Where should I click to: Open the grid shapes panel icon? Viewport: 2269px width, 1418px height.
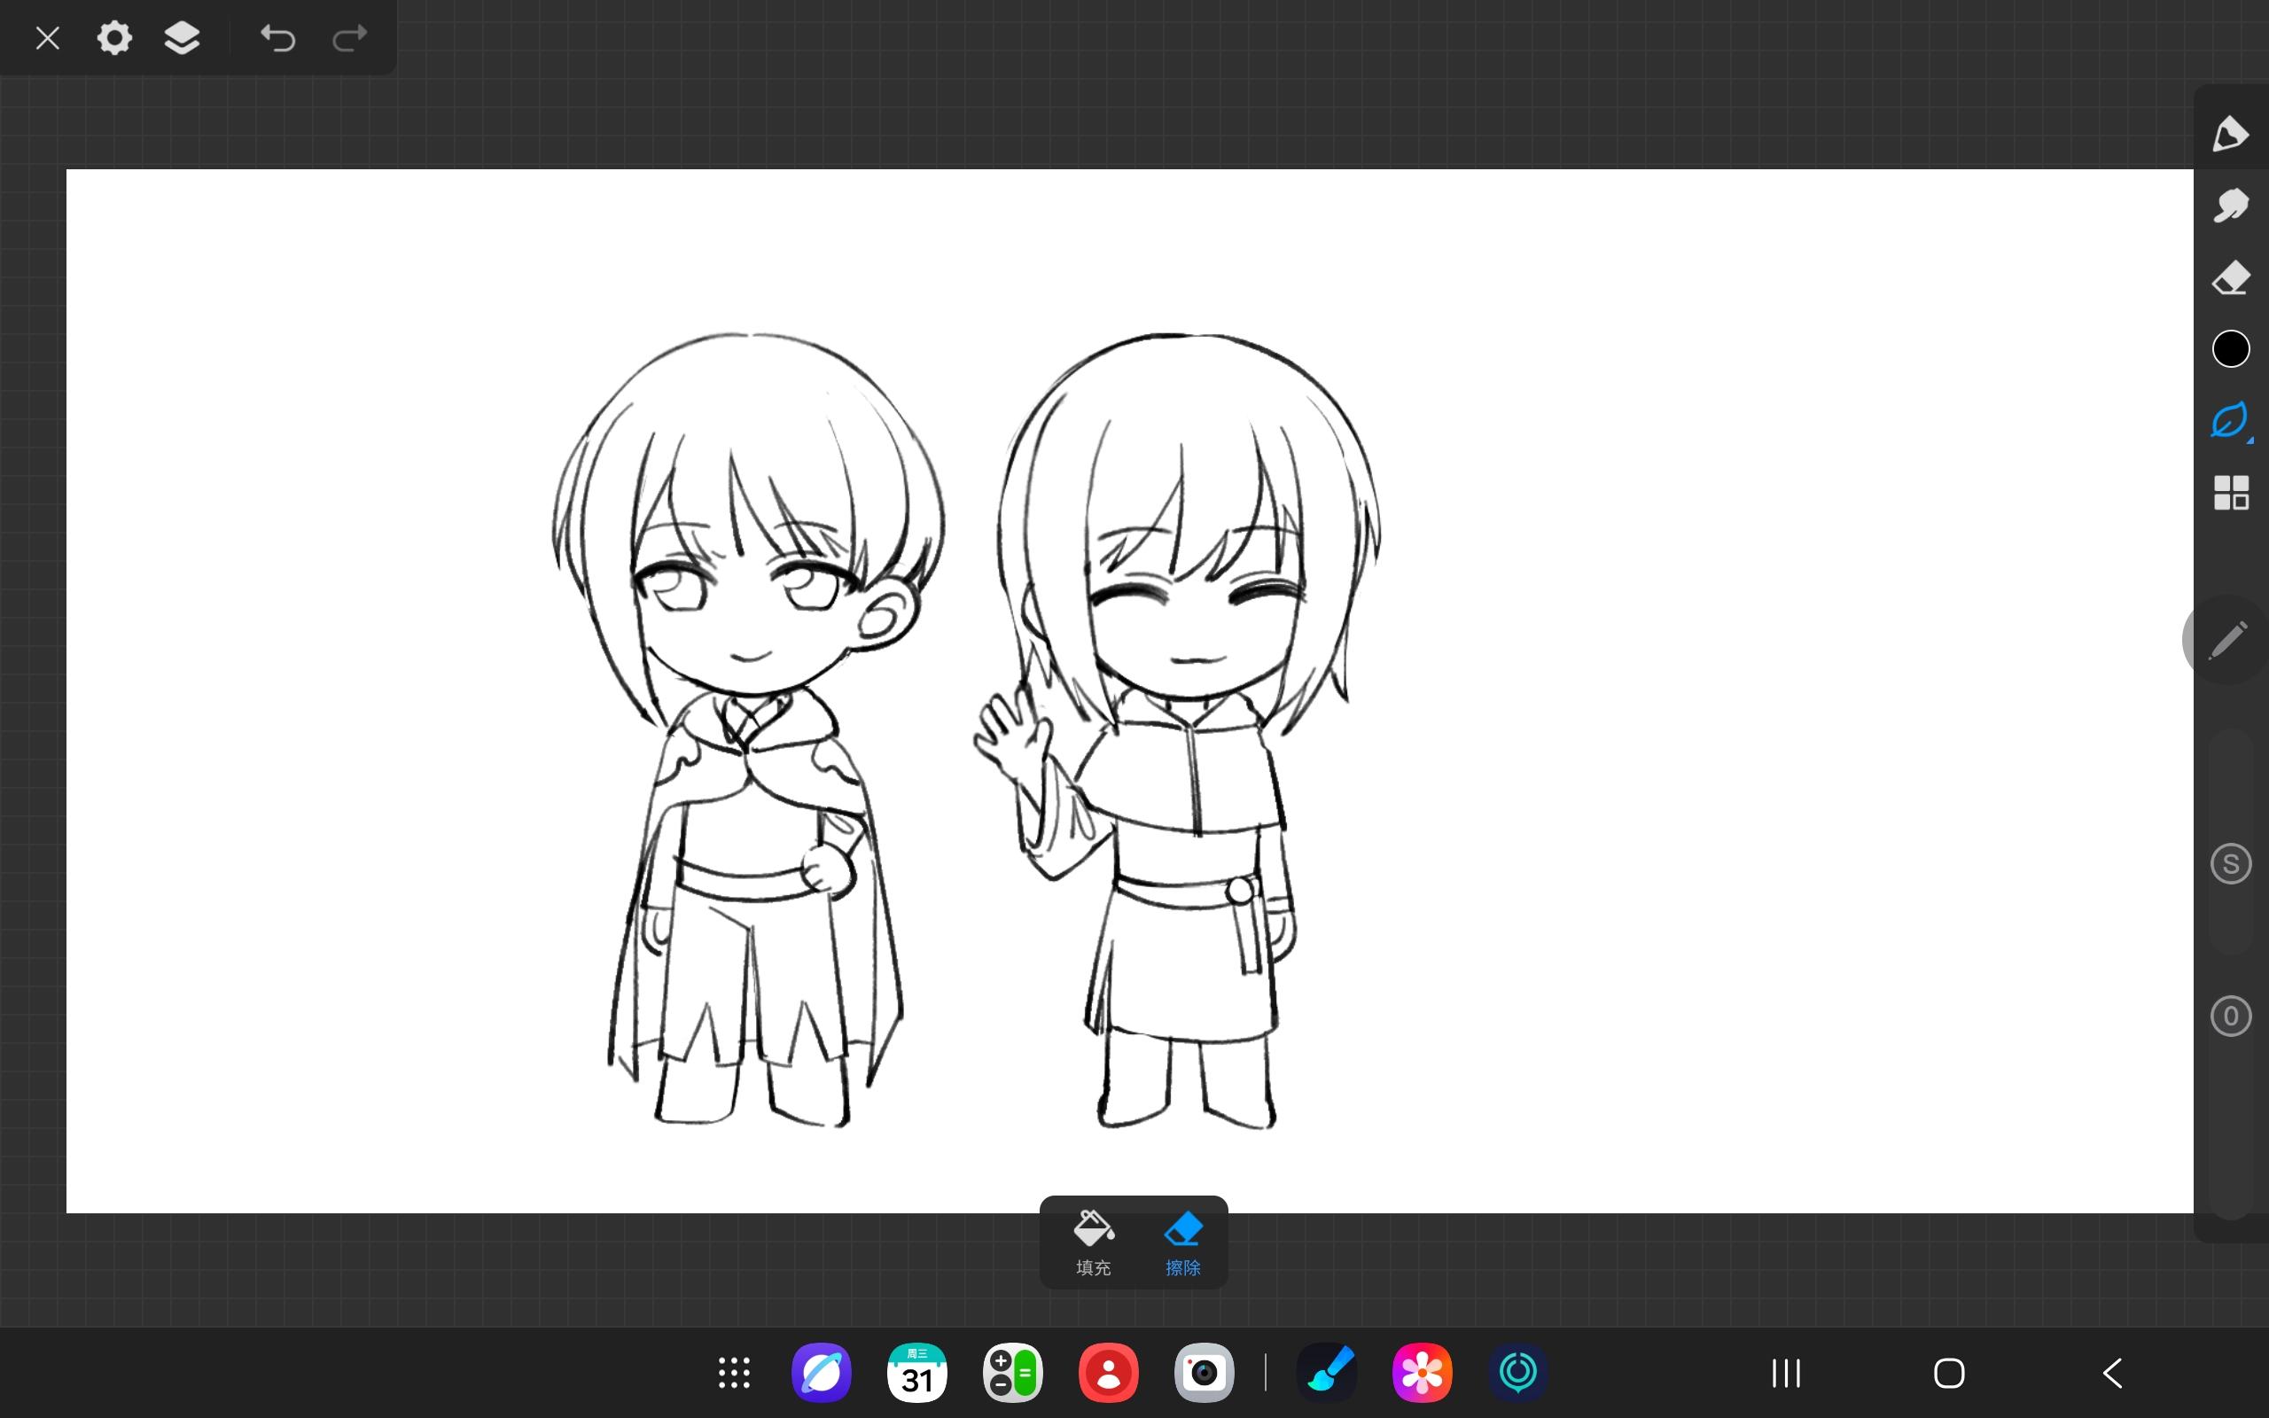coord(2230,493)
